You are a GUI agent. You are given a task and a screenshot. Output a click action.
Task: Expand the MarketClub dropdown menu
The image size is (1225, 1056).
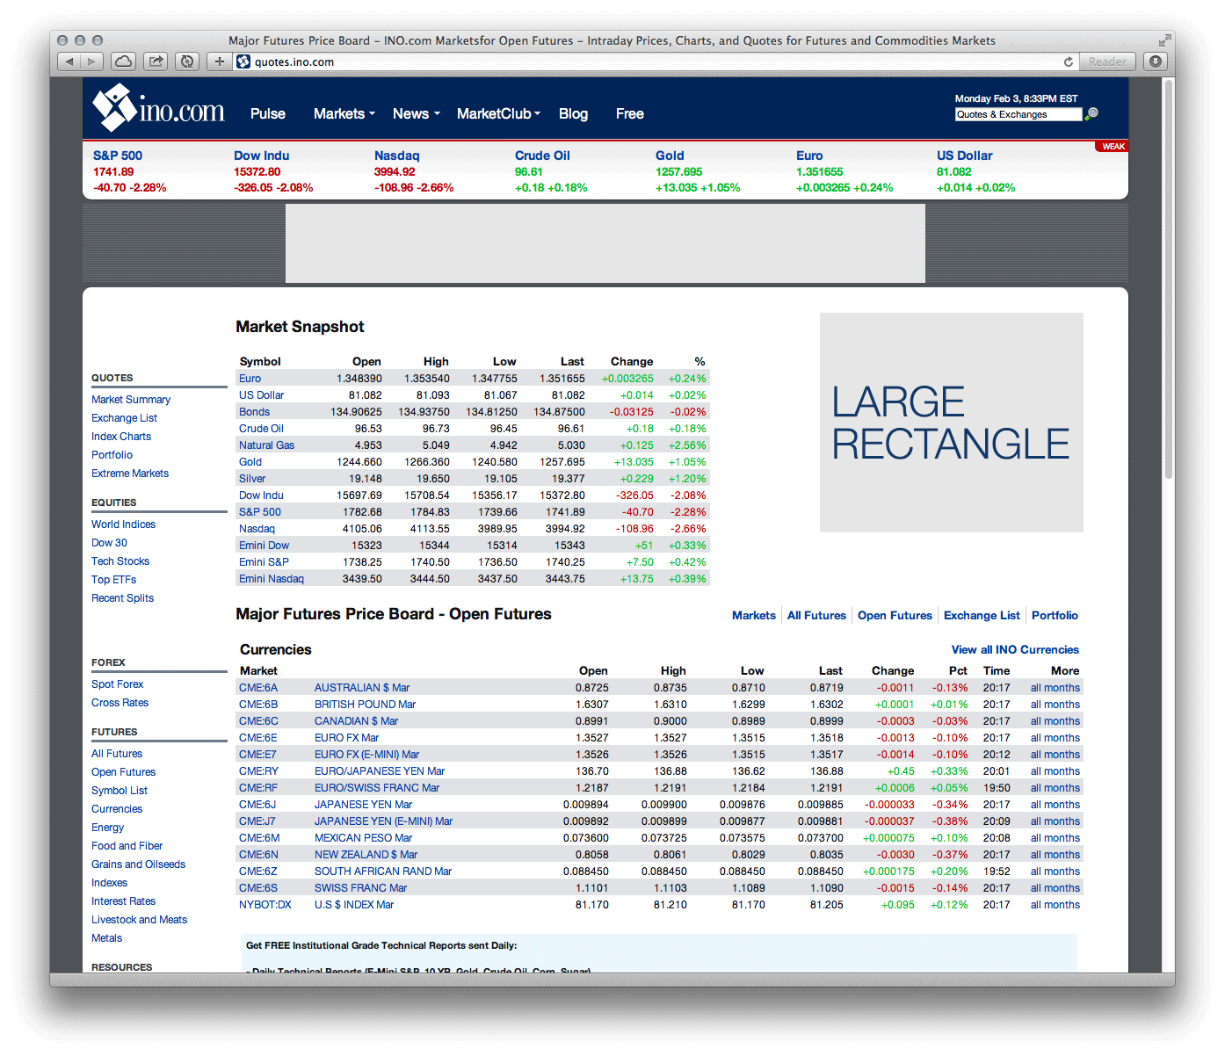498,113
